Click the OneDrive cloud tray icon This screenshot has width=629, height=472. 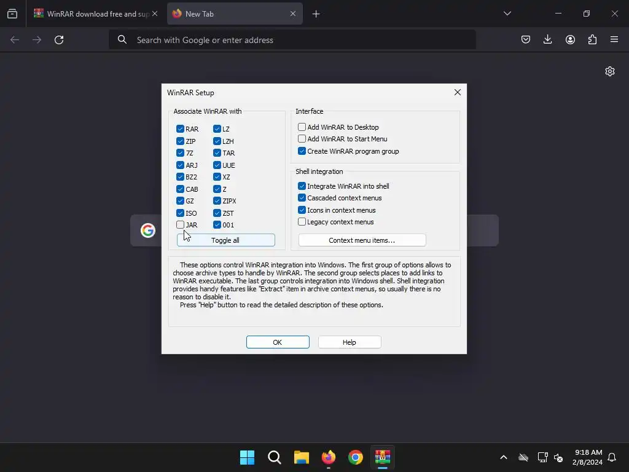click(523, 457)
